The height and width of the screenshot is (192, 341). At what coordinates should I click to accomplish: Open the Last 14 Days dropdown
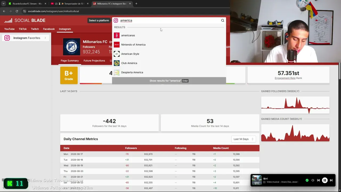(x=243, y=139)
